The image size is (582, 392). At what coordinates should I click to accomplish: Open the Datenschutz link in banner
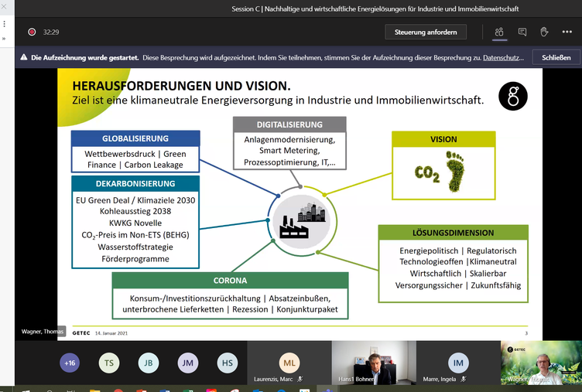[x=503, y=57]
